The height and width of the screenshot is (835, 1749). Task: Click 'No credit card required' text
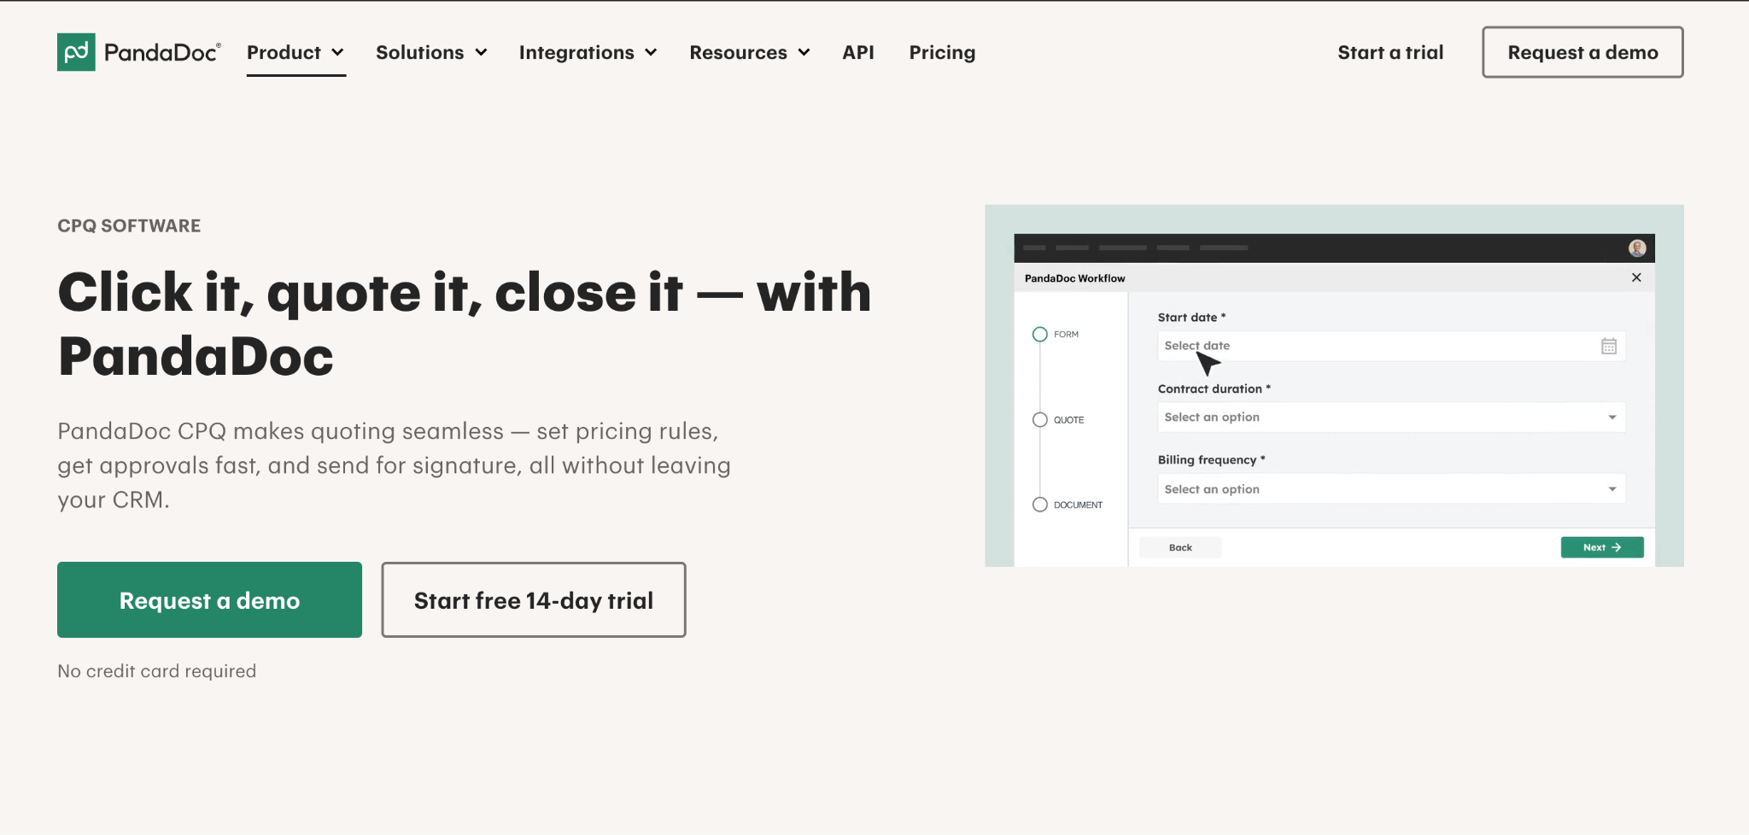tap(157, 671)
